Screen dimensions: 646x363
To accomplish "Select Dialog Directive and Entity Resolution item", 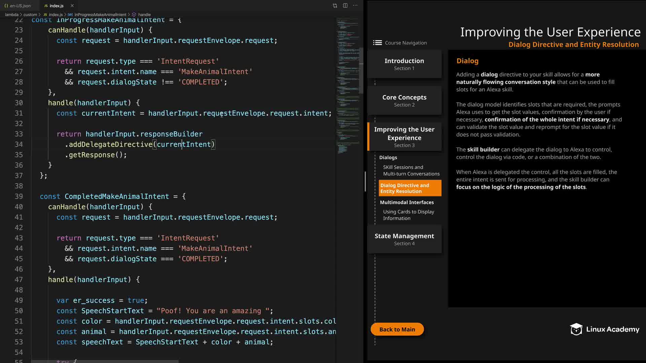I will tap(409, 188).
